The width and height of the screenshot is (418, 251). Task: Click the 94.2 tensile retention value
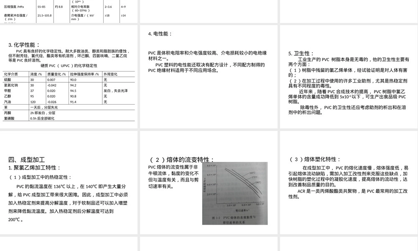tap(73, 85)
